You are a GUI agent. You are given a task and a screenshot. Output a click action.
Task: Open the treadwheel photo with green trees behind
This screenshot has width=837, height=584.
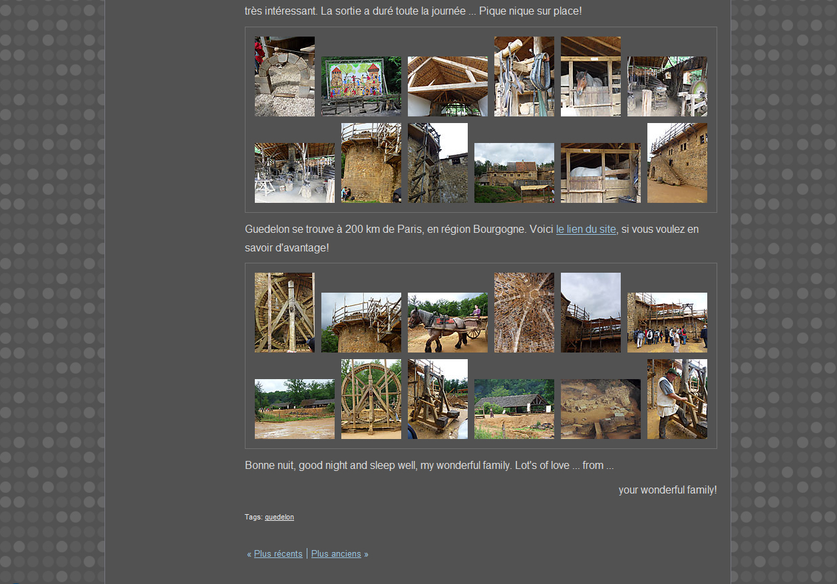pyautogui.click(x=371, y=399)
